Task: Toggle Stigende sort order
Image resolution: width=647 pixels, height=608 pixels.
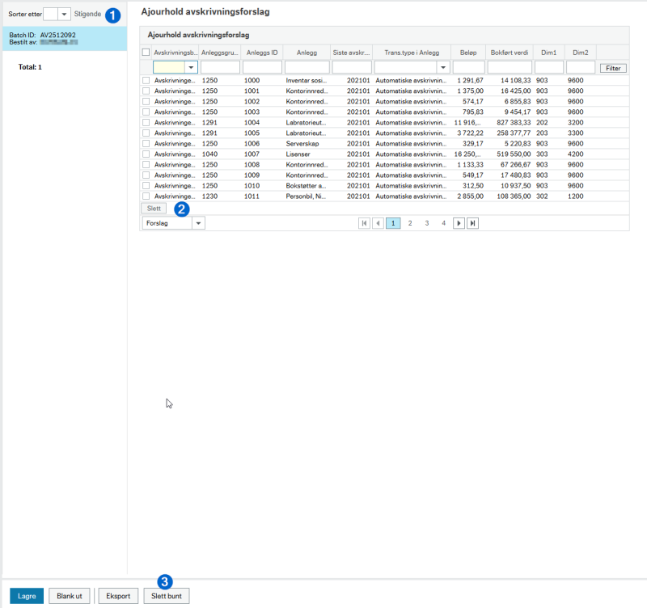Action: [87, 14]
